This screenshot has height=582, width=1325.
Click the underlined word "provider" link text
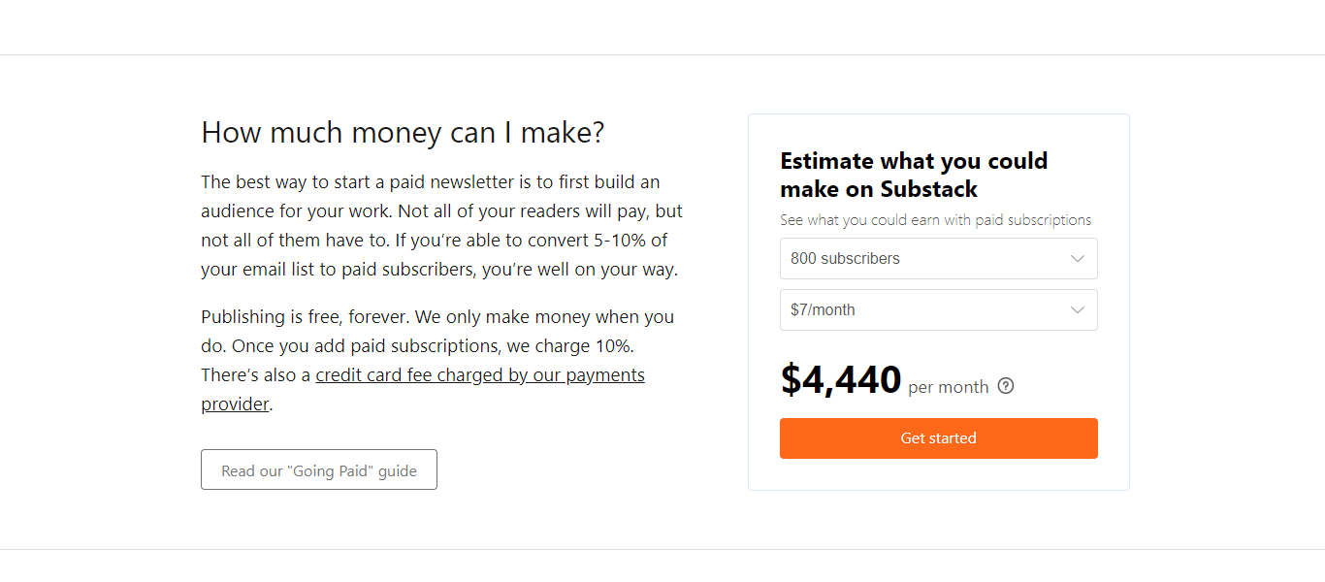point(235,404)
